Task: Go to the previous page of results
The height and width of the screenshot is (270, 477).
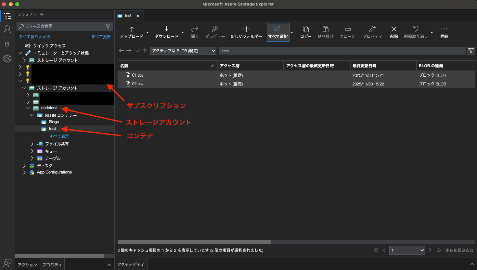Action: [x=384, y=250]
